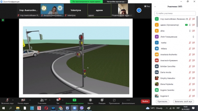Click Dmytriy Manuilov avatar
The image size is (198, 111).
(157, 78)
